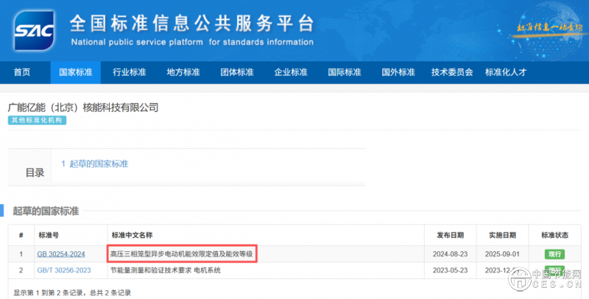Open the 地方标准 menu item
Image resolution: width=589 pixels, height=299 pixels.
tap(183, 72)
